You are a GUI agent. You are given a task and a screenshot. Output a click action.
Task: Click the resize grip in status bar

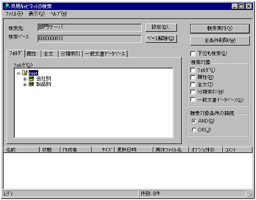[x=251, y=194]
